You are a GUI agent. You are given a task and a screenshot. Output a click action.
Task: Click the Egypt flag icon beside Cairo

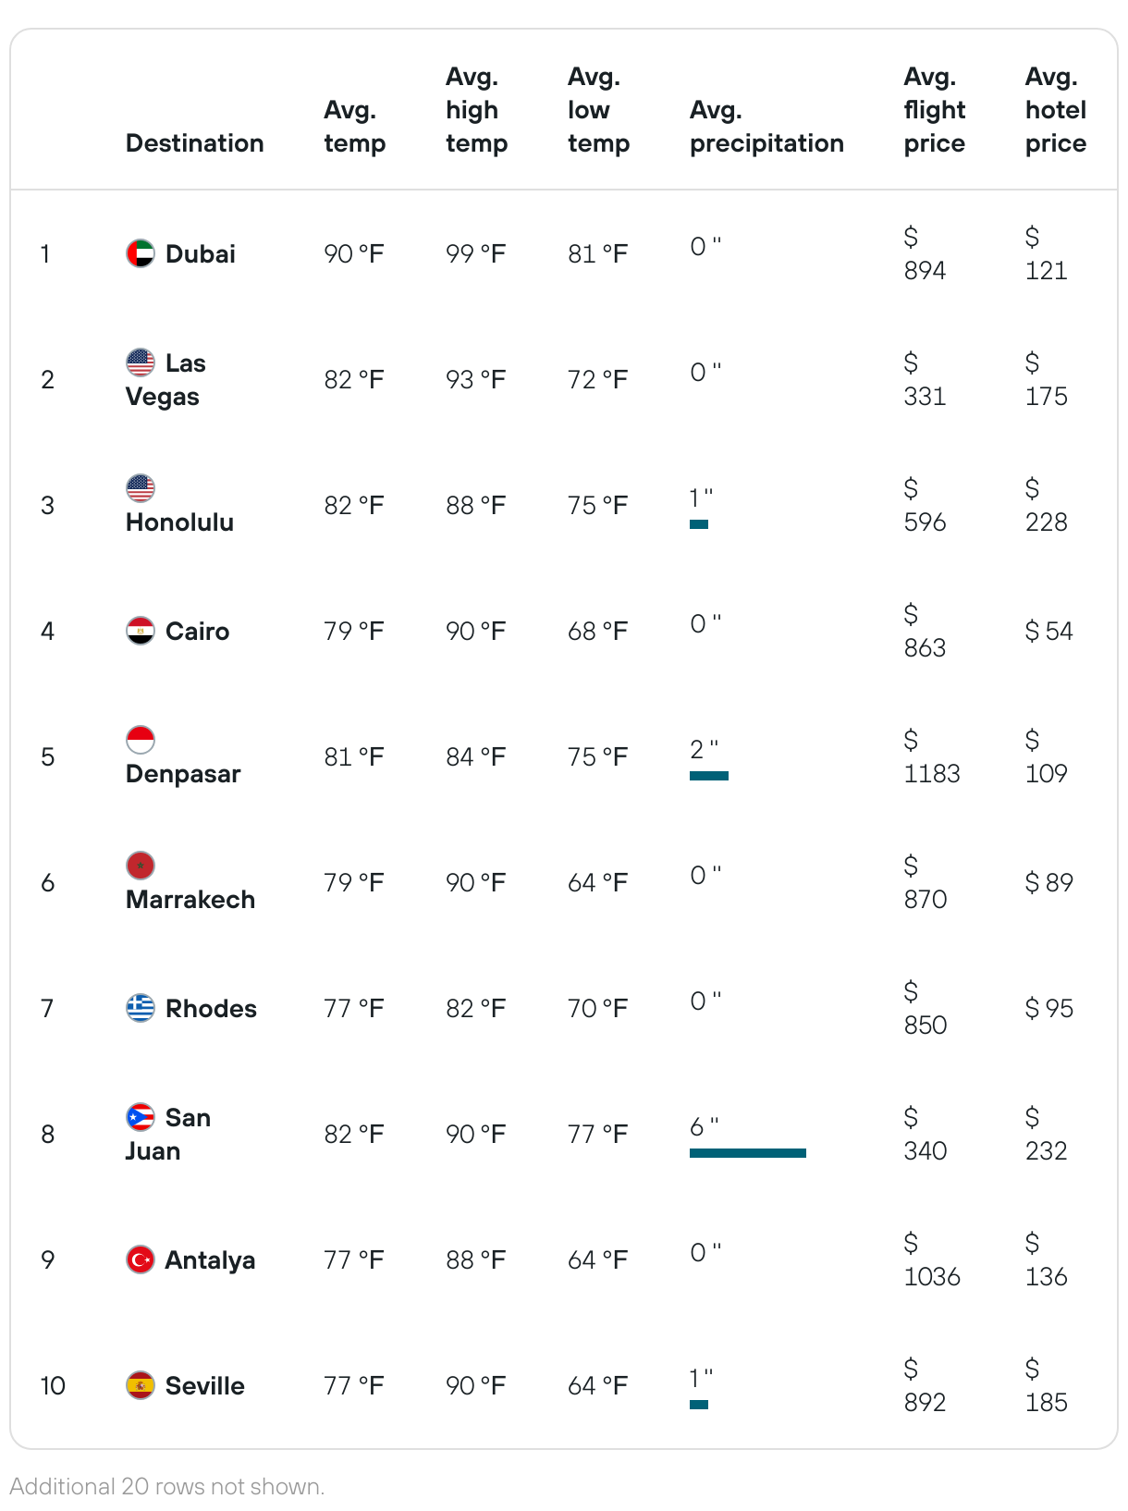point(141,631)
